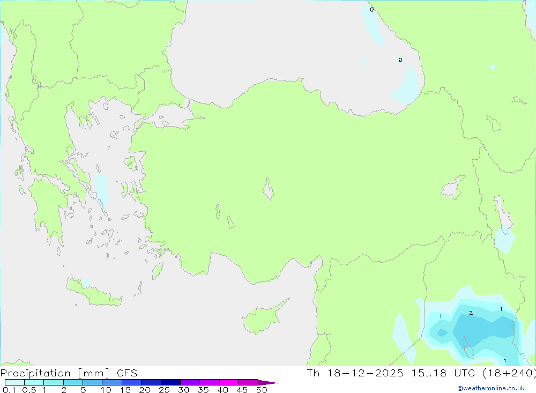The width and height of the screenshot is (536, 393).
Task: Click the legend scale label "20"
Action: tap(145, 390)
